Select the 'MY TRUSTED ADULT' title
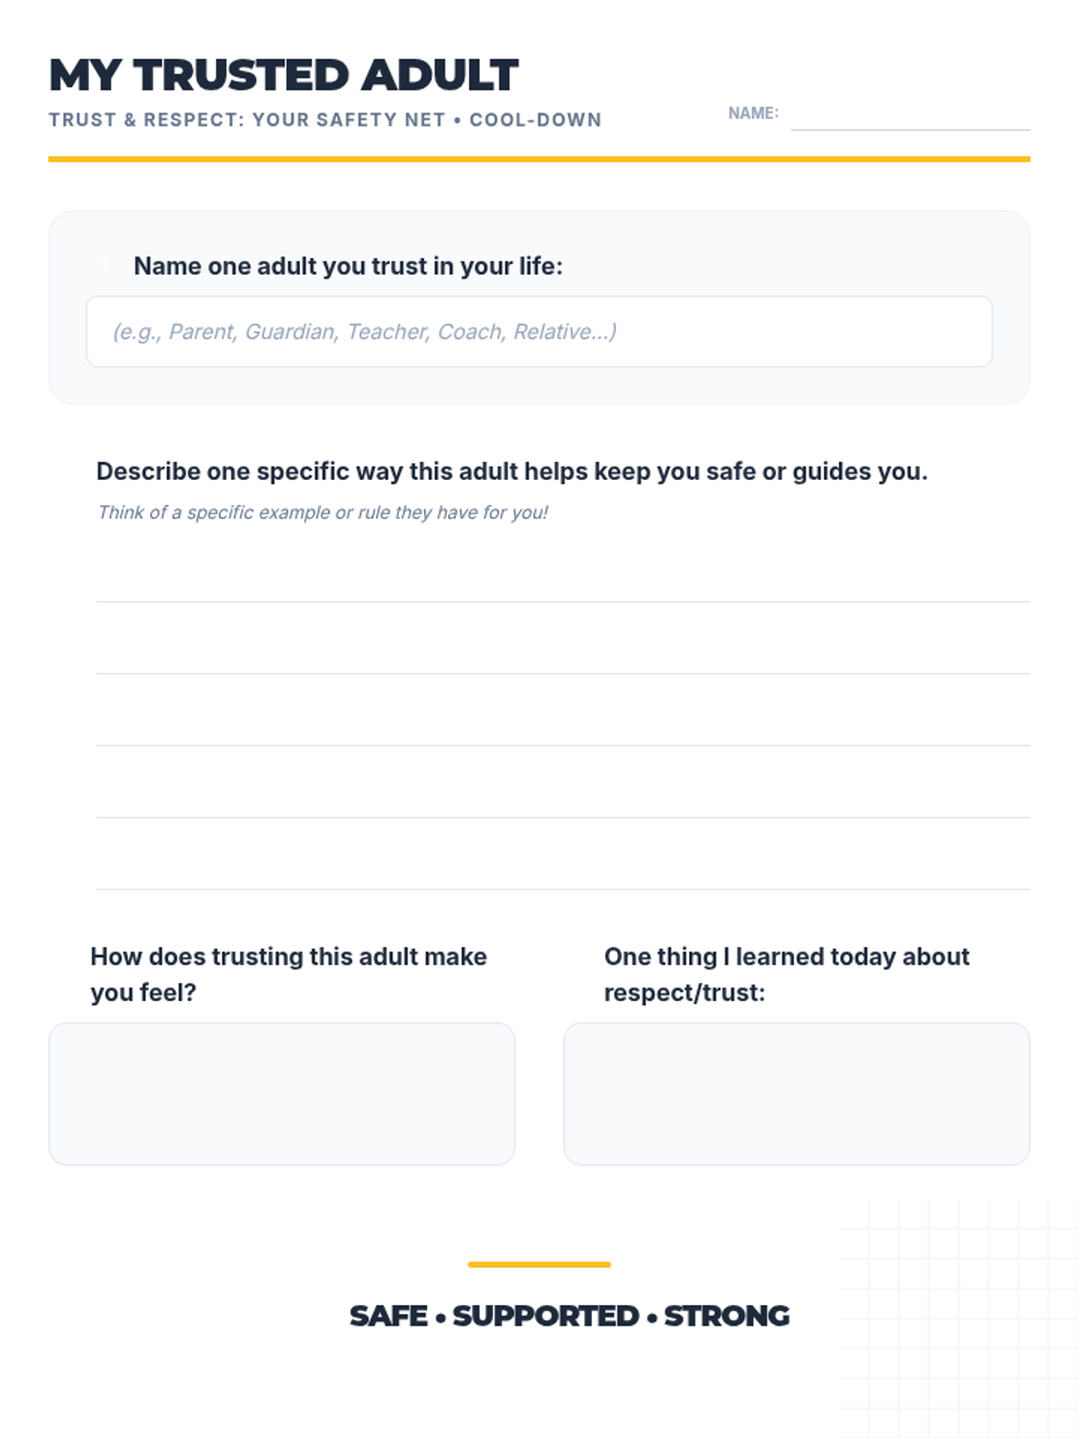1078x1438 pixels. (x=283, y=75)
